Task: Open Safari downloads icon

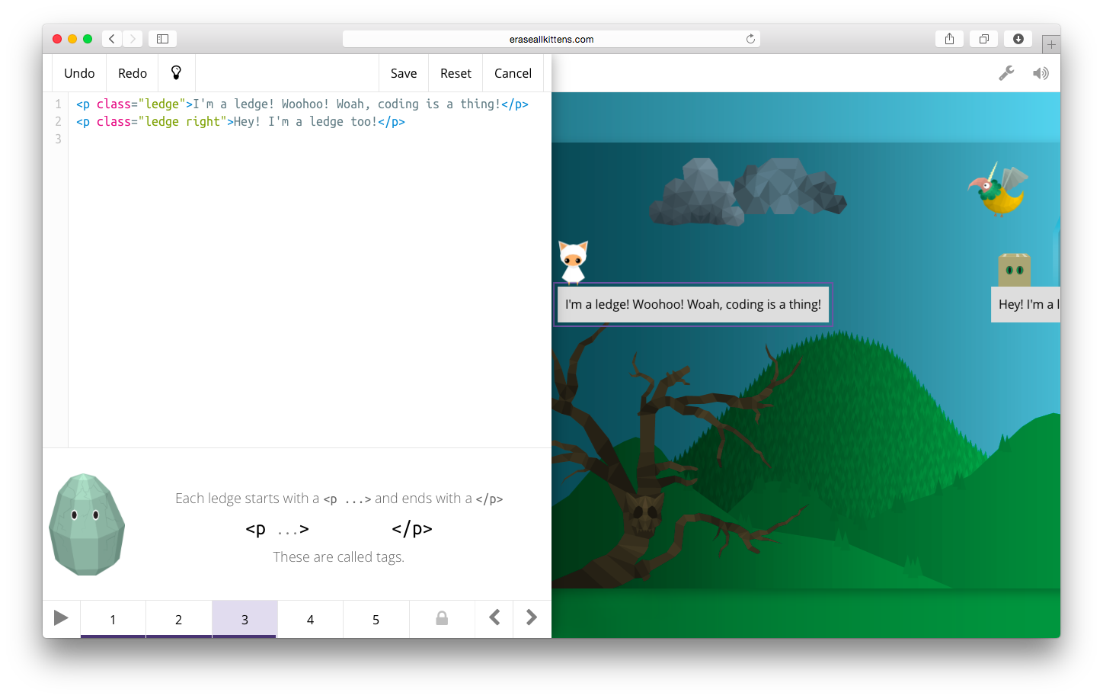Action: (1018, 39)
